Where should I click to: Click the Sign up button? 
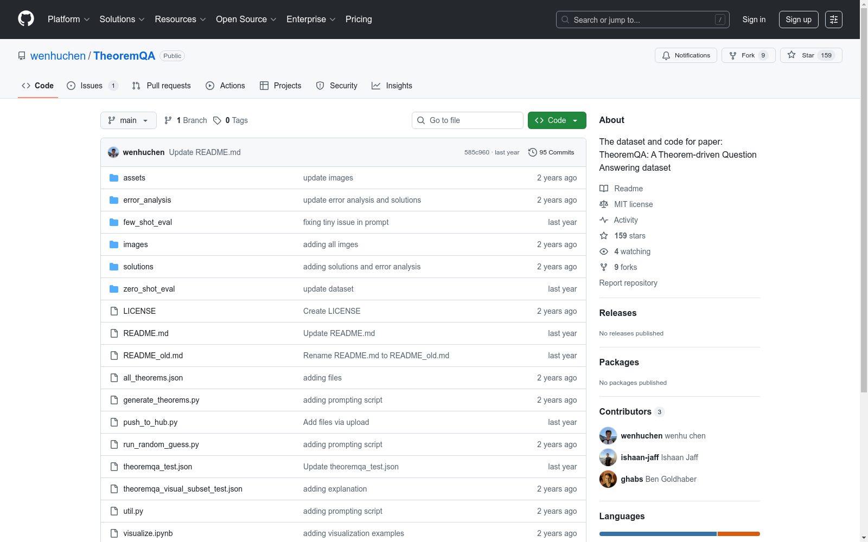coord(798,20)
